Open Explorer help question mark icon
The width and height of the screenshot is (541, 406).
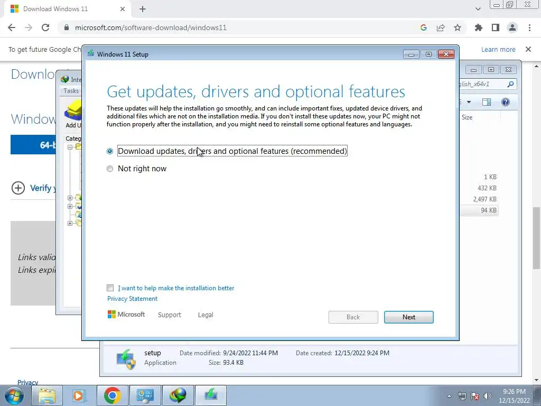coord(506,102)
